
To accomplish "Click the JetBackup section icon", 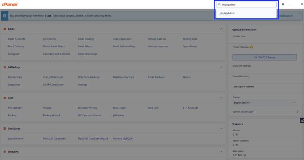I will coord(5,67).
